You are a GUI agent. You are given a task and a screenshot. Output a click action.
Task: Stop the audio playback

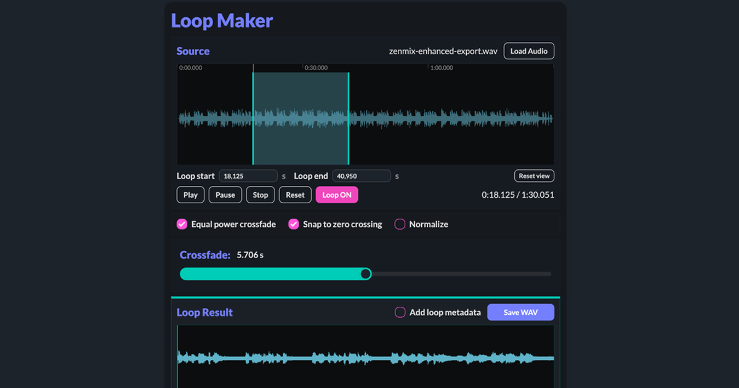point(260,195)
